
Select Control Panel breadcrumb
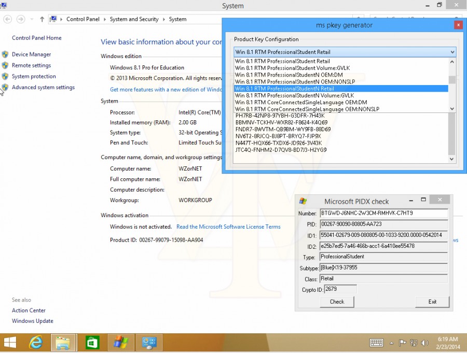coord(83,19)
